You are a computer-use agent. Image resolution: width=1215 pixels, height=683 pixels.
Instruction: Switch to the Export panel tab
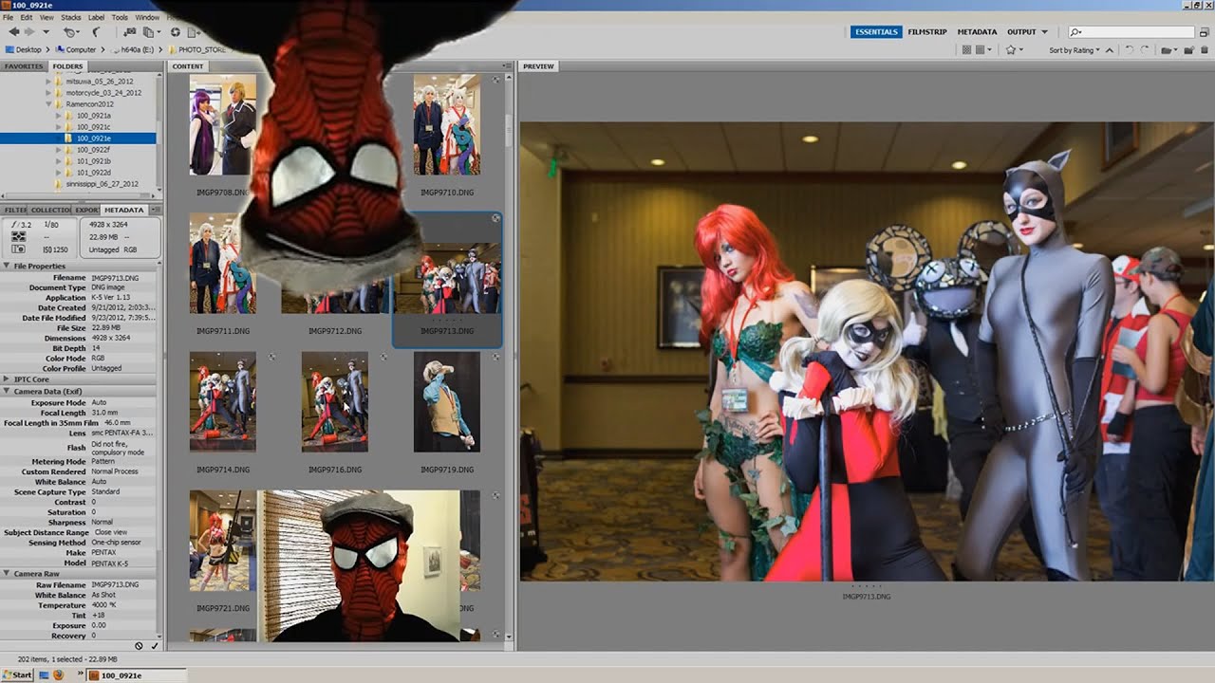coord(85,210)
